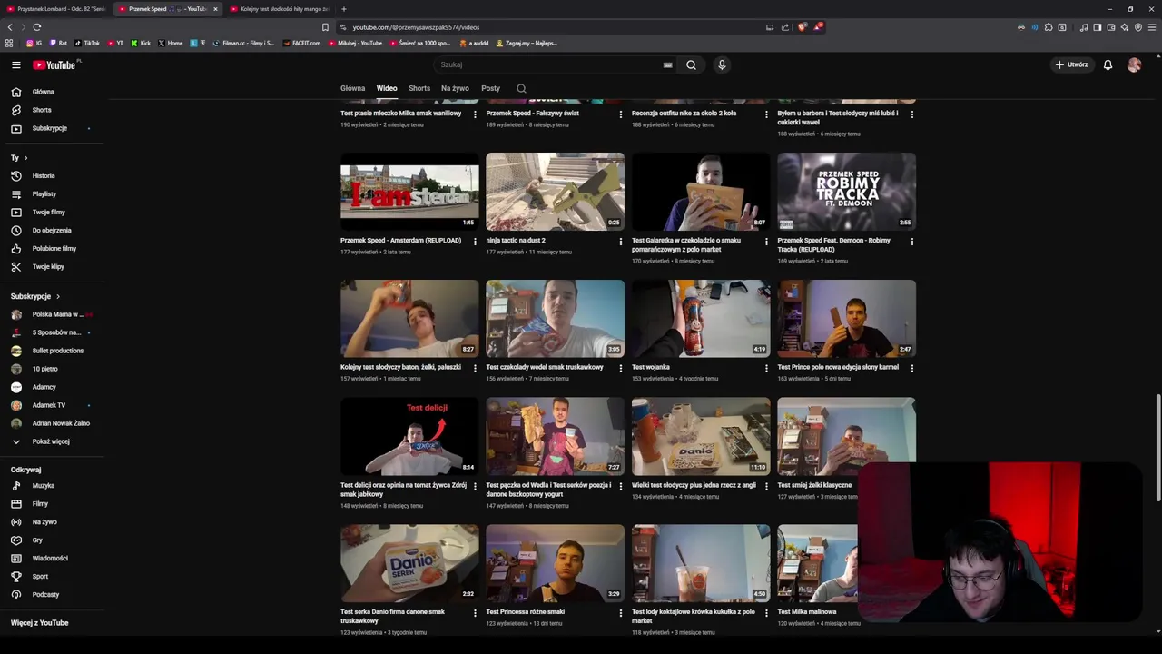Click the Utwórz create button
This screenshot has height=654, width=1162.
click(x=1071, y=64)
